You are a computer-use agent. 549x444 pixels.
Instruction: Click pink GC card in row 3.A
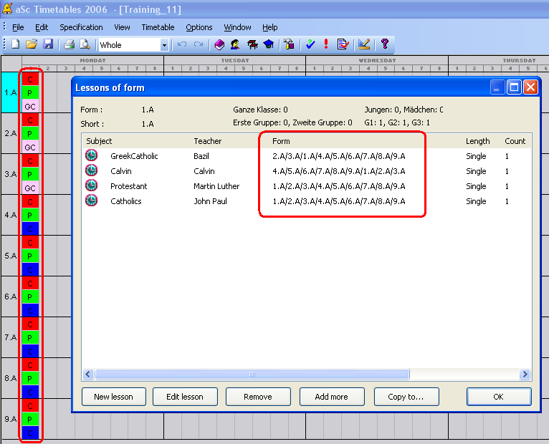tap(30, 188)
